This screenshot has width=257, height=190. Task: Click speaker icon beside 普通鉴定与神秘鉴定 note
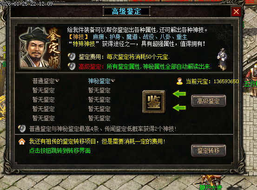(x=22, y=129)
